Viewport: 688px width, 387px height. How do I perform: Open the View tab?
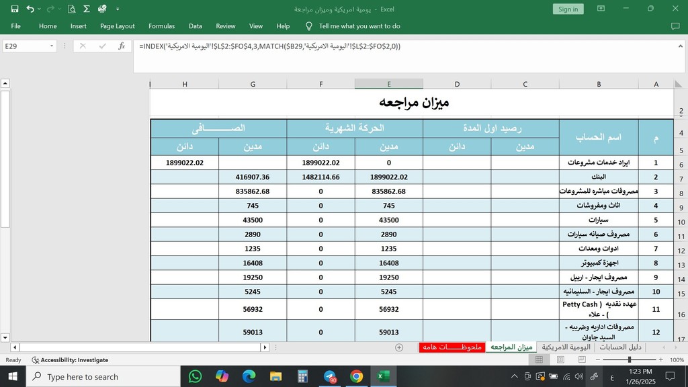(256, 26)
